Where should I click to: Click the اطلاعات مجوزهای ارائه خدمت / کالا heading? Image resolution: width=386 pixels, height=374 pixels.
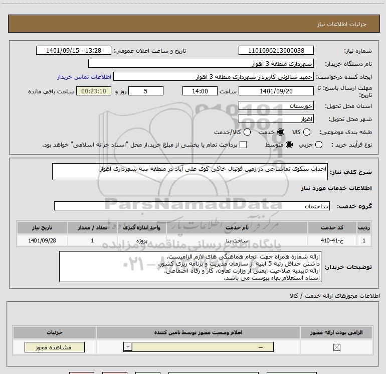pyautogui.click(x=334, y=296)
